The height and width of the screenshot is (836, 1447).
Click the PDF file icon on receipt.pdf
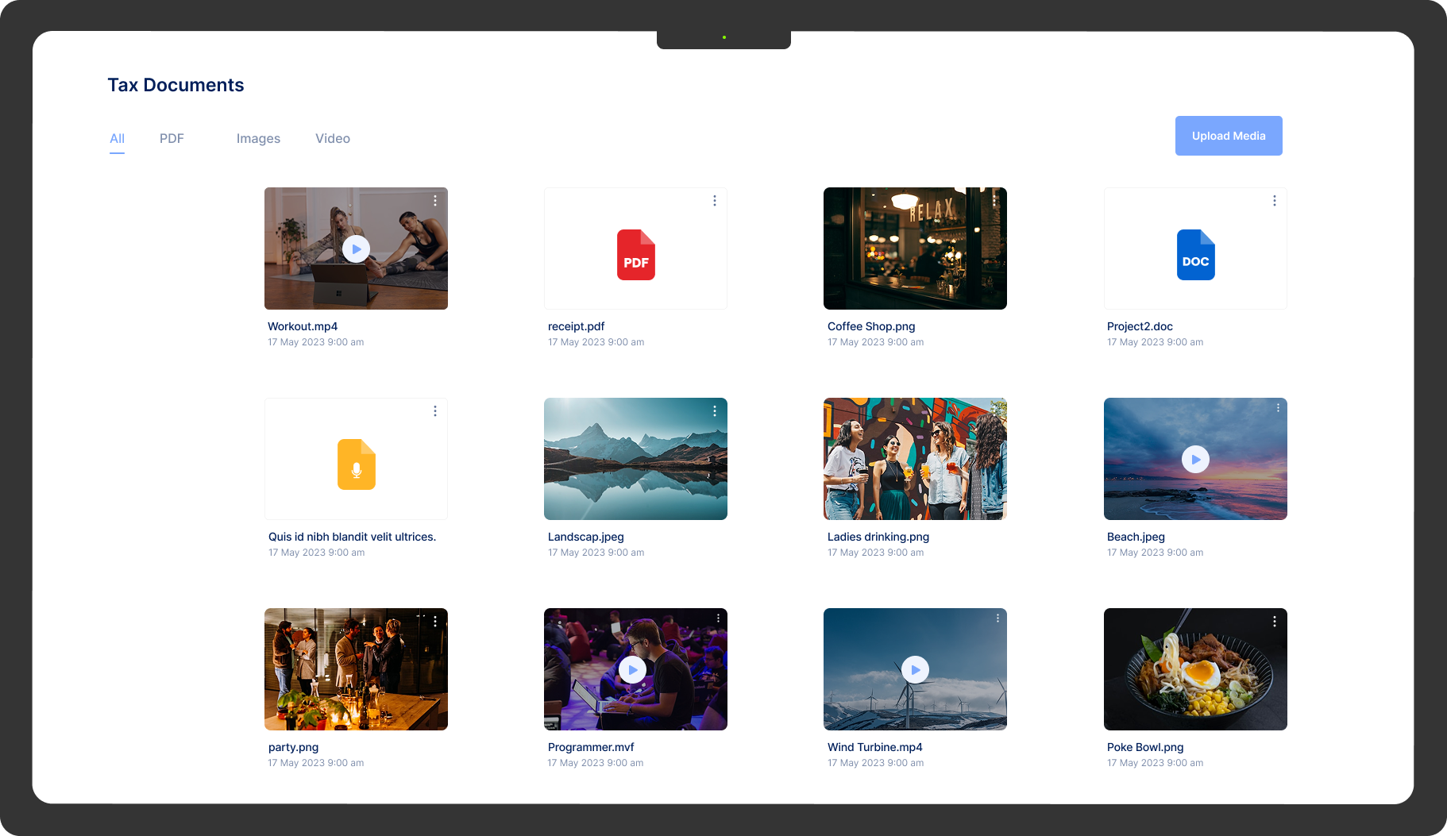pos(635,255)
